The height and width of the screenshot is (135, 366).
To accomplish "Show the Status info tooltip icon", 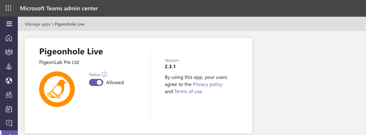I will click(104, 75).
